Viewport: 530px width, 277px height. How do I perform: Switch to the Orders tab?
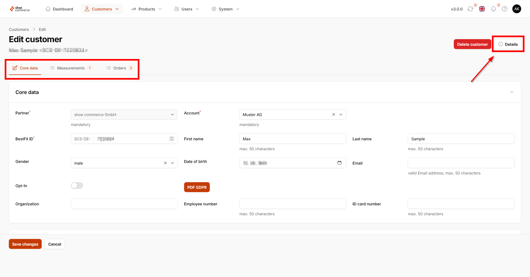(x=120, y=68)
